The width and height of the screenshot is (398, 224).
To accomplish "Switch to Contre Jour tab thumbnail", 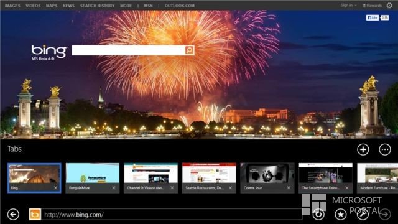I will coord(267,178).
